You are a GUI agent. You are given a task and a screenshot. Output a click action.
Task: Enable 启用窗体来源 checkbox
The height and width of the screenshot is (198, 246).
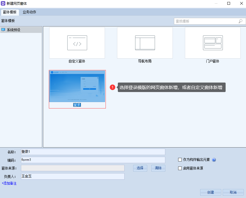coord(180,168)
